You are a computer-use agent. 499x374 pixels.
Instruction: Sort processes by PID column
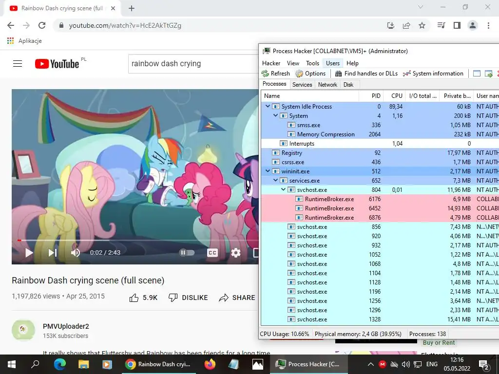click(371, 96)
